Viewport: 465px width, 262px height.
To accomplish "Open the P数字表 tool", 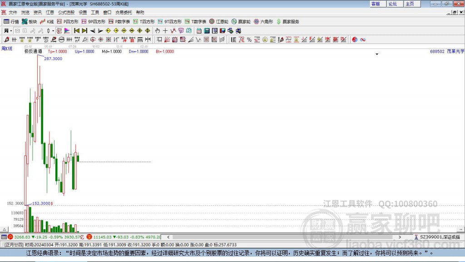I will [x=119, y=22].
